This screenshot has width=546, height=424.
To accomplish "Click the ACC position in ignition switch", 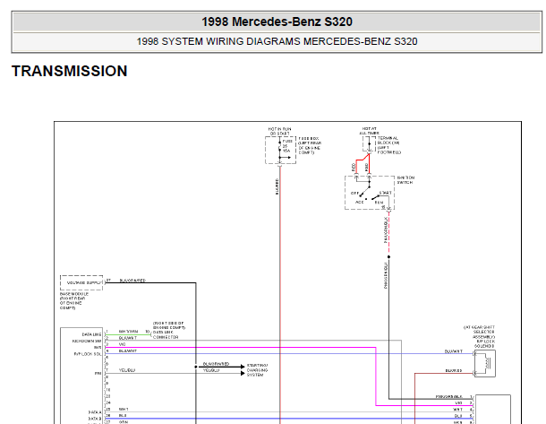I will pos(359,202).
